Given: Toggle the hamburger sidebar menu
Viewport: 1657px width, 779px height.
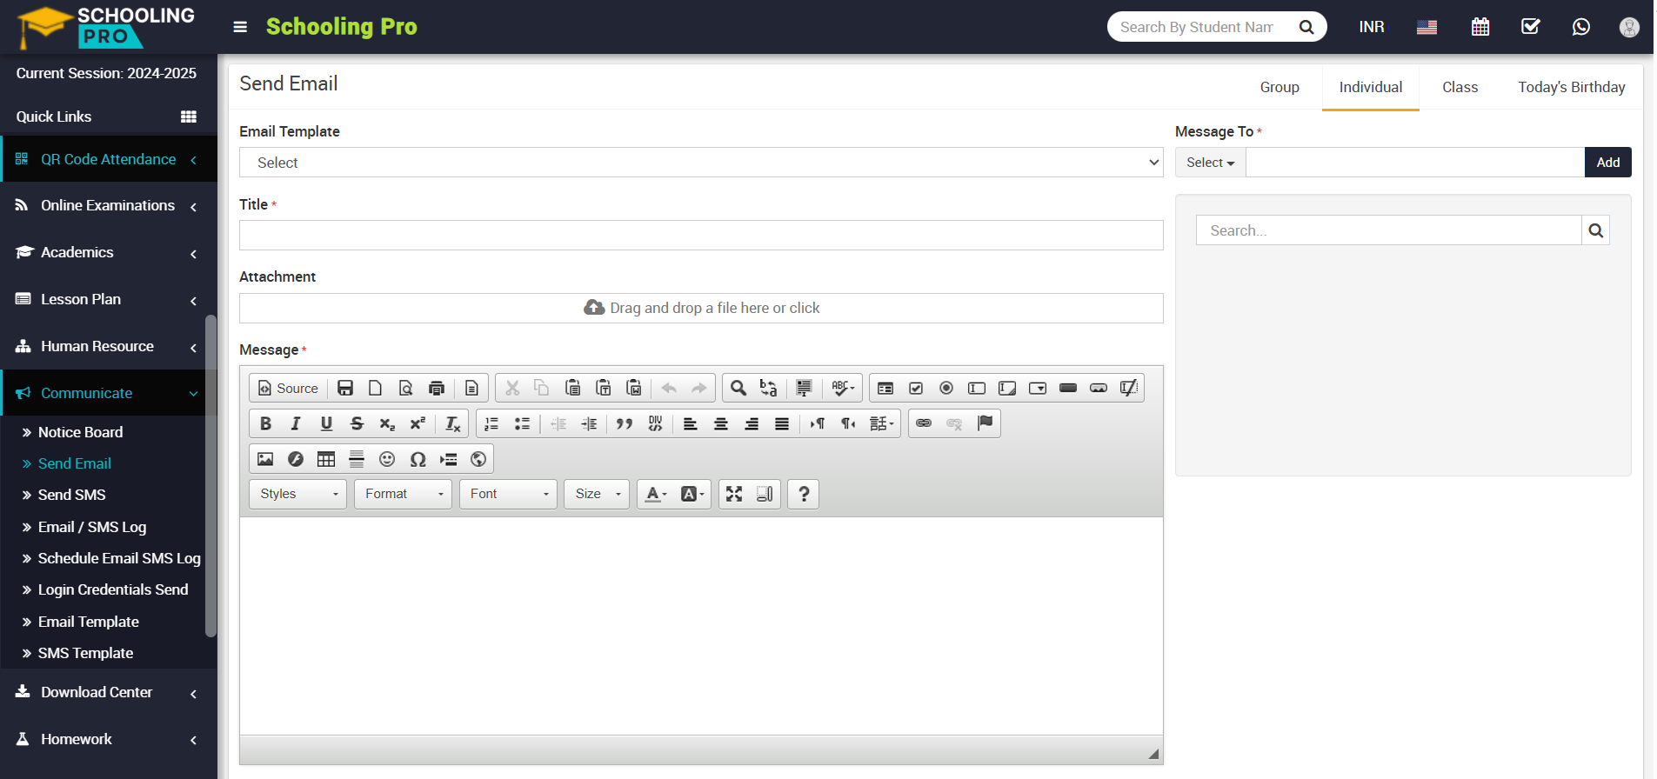Looking at the screenshot, I should (240, 27).
